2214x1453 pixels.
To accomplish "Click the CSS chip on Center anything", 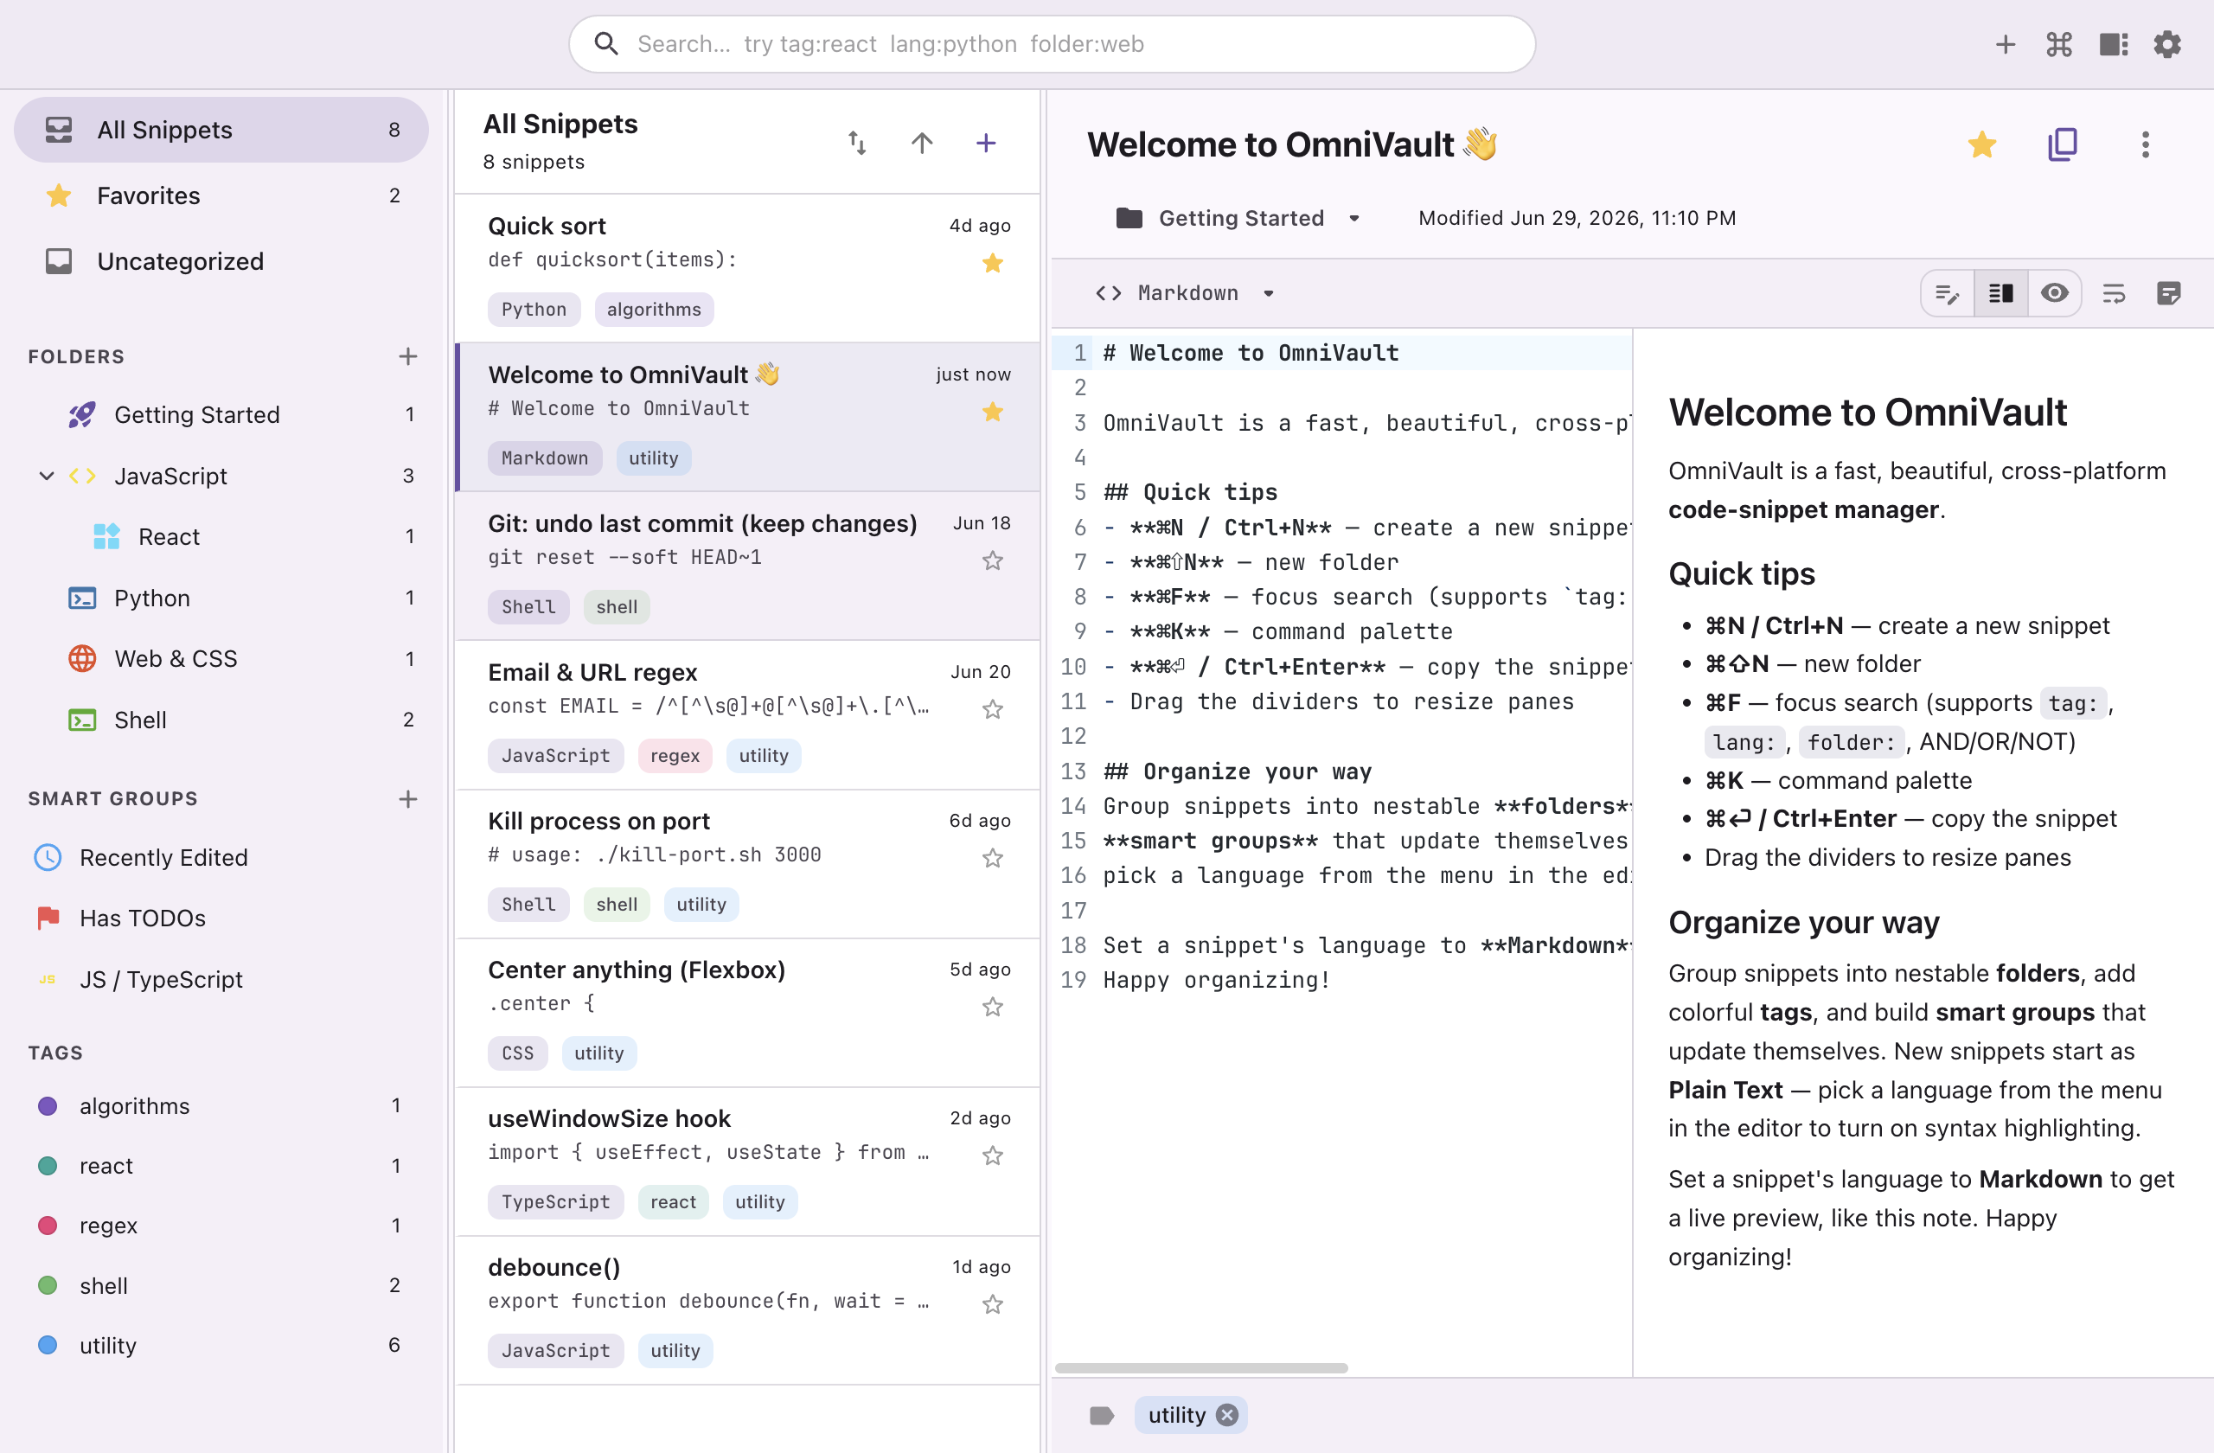I will click(x=517, y=1053).
